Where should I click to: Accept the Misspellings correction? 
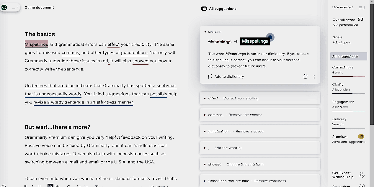coord(255,41)
